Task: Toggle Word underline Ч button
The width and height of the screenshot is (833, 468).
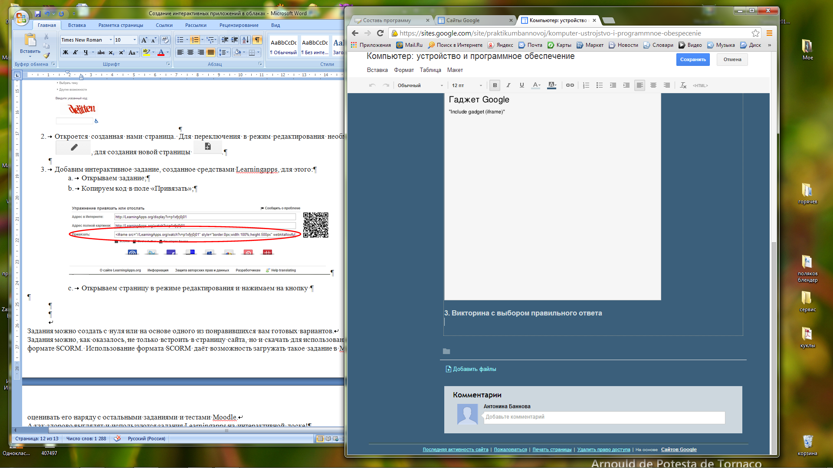Action: (86, 52)
